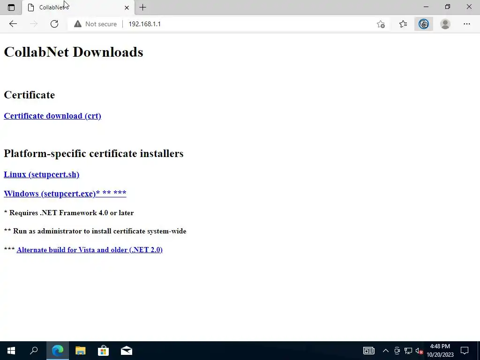Image resolution: width=480 pixels, height=360 pixels.
Task: Switch to the CollabNet browser tab
Action: tap(78, 7)
